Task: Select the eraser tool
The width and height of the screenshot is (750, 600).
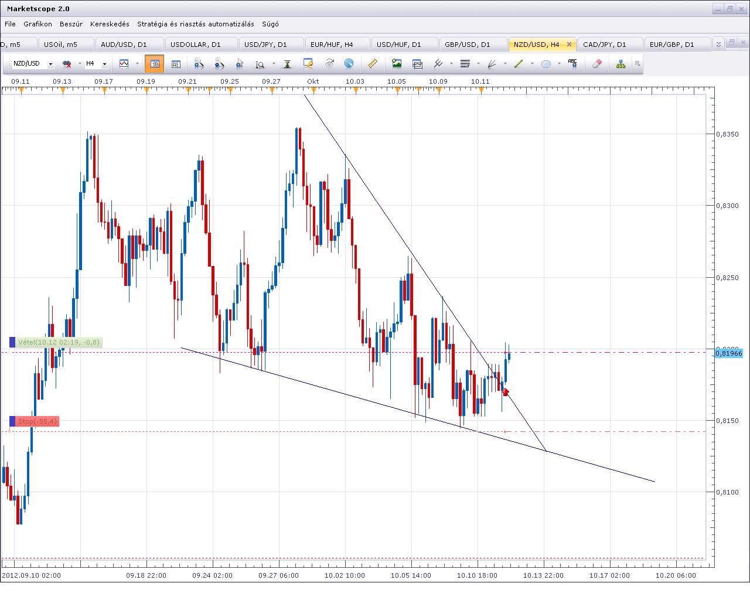Action: 597,63
